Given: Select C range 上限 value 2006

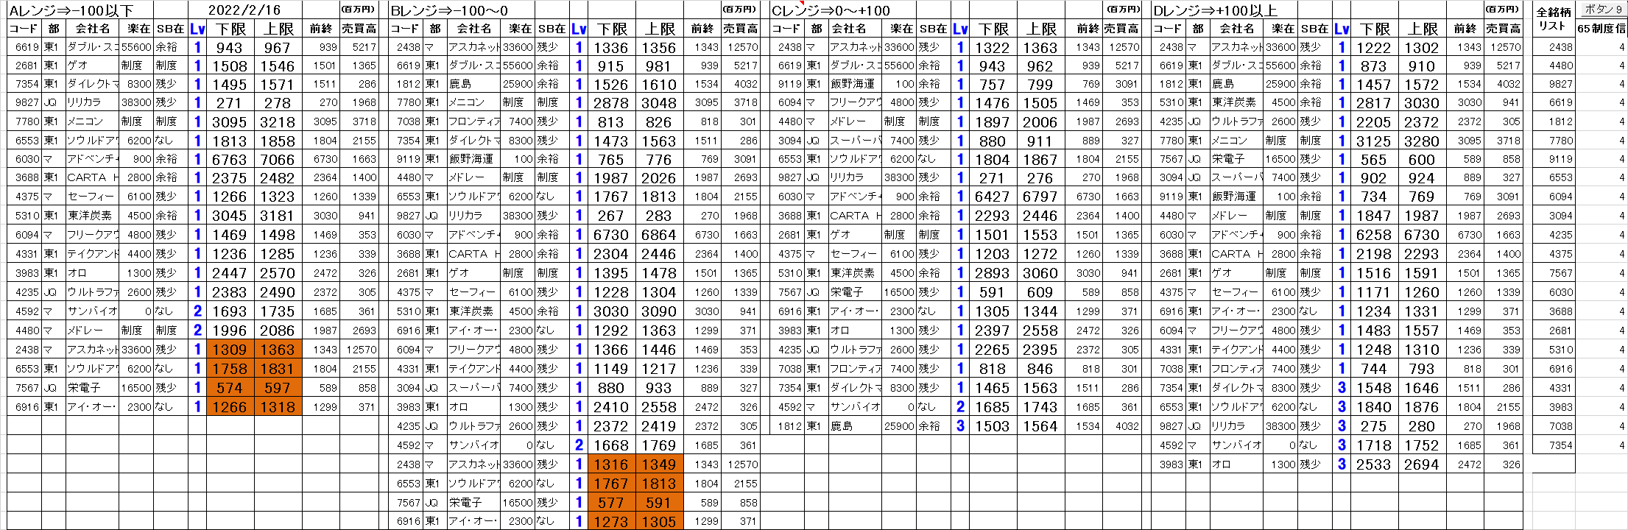Looking at the screenshot, I should pyautogui.click(x=1040, y=122).
